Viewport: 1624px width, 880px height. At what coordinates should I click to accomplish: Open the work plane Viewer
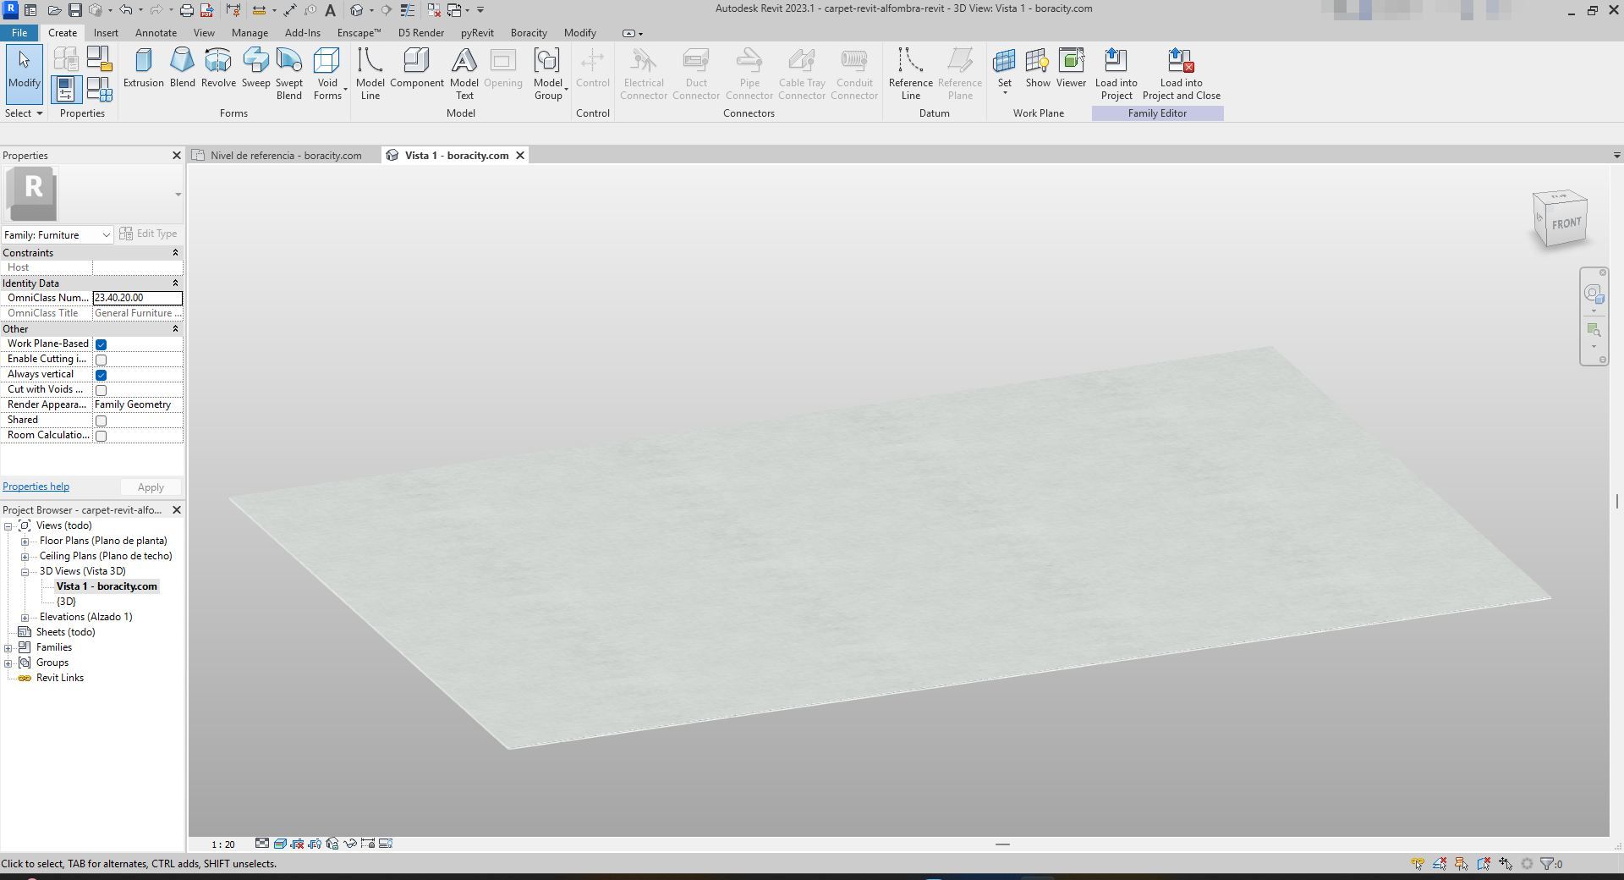click(x=1071, y=68)
